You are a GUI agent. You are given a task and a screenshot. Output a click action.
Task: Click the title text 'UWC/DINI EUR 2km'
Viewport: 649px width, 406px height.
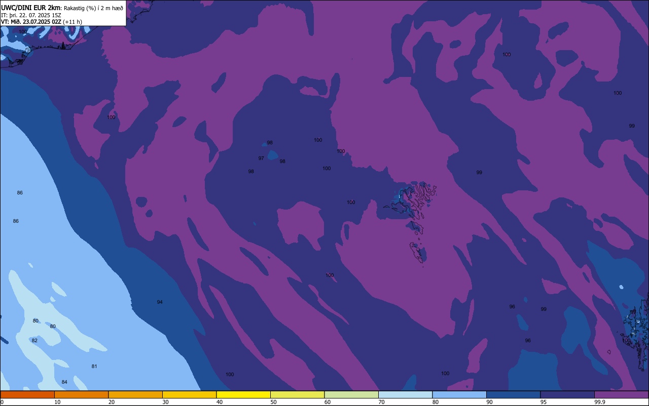31,8
